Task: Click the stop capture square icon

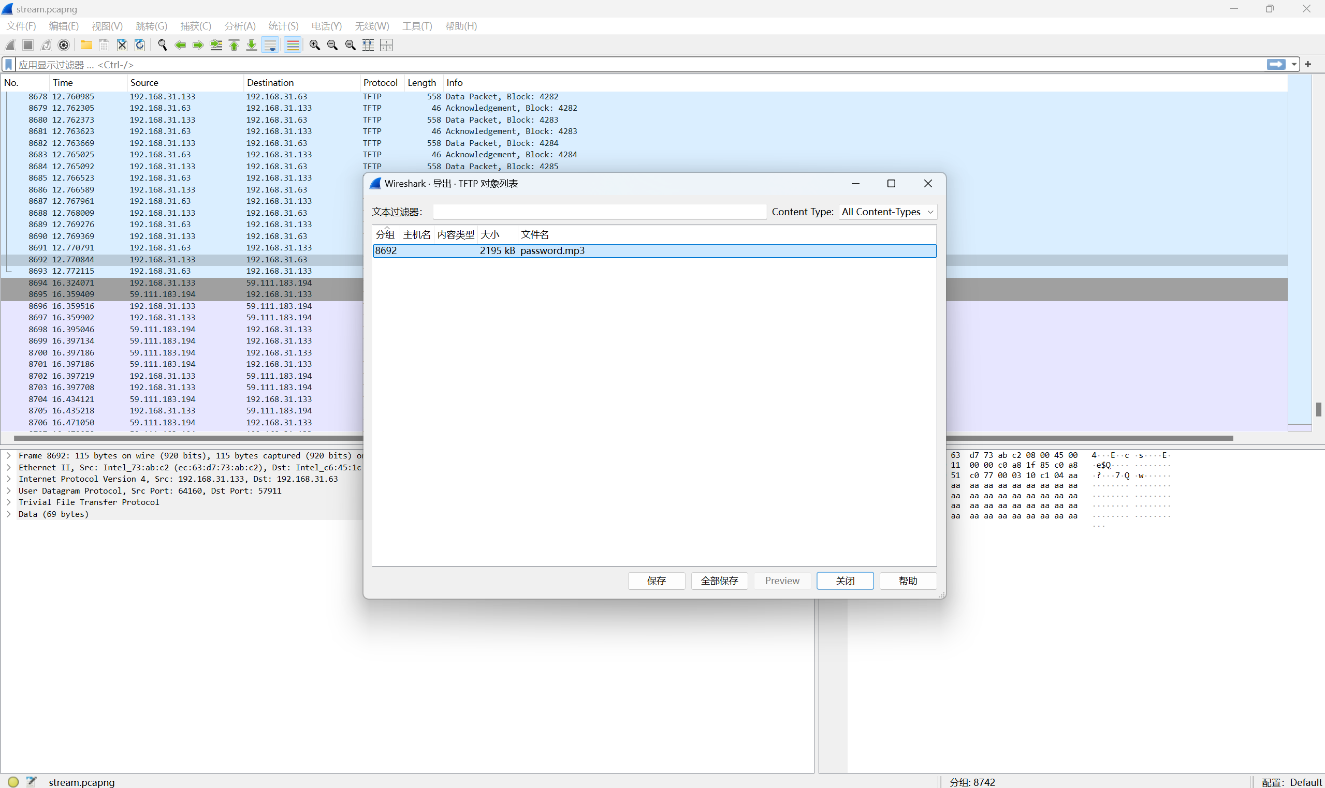Action: pyautogui.click(x=28, y=45)
